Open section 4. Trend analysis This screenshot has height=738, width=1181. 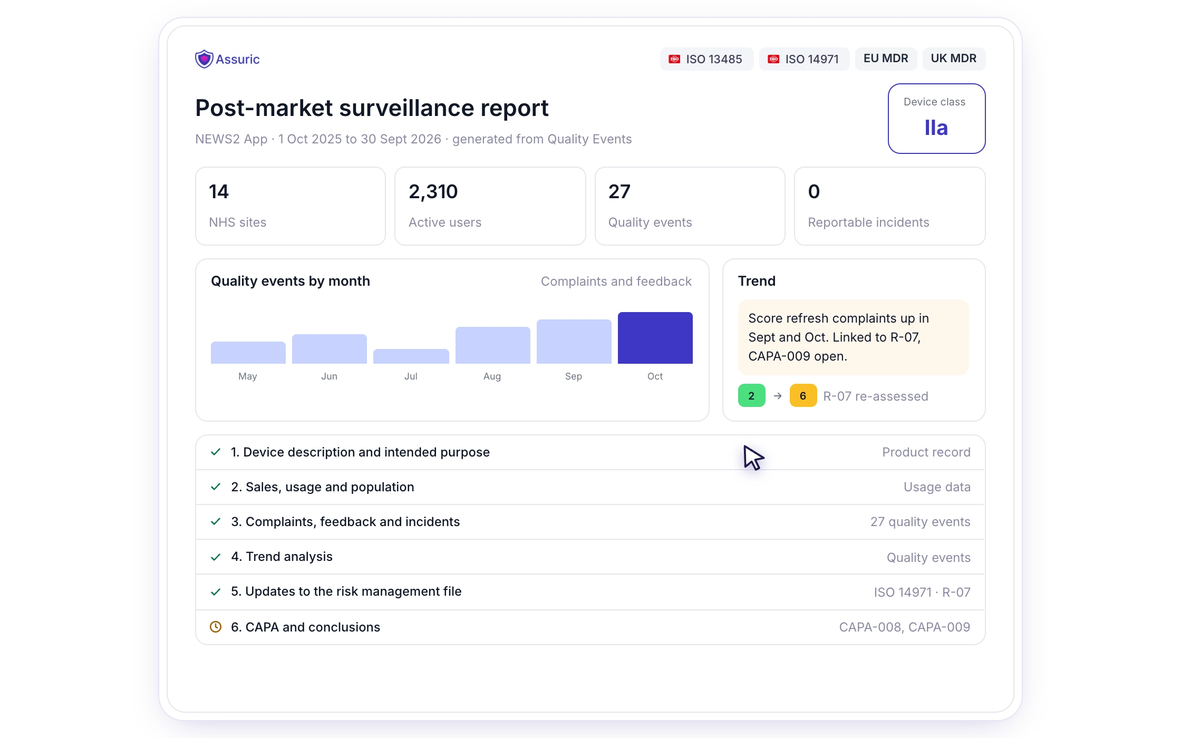pos(590,557)
